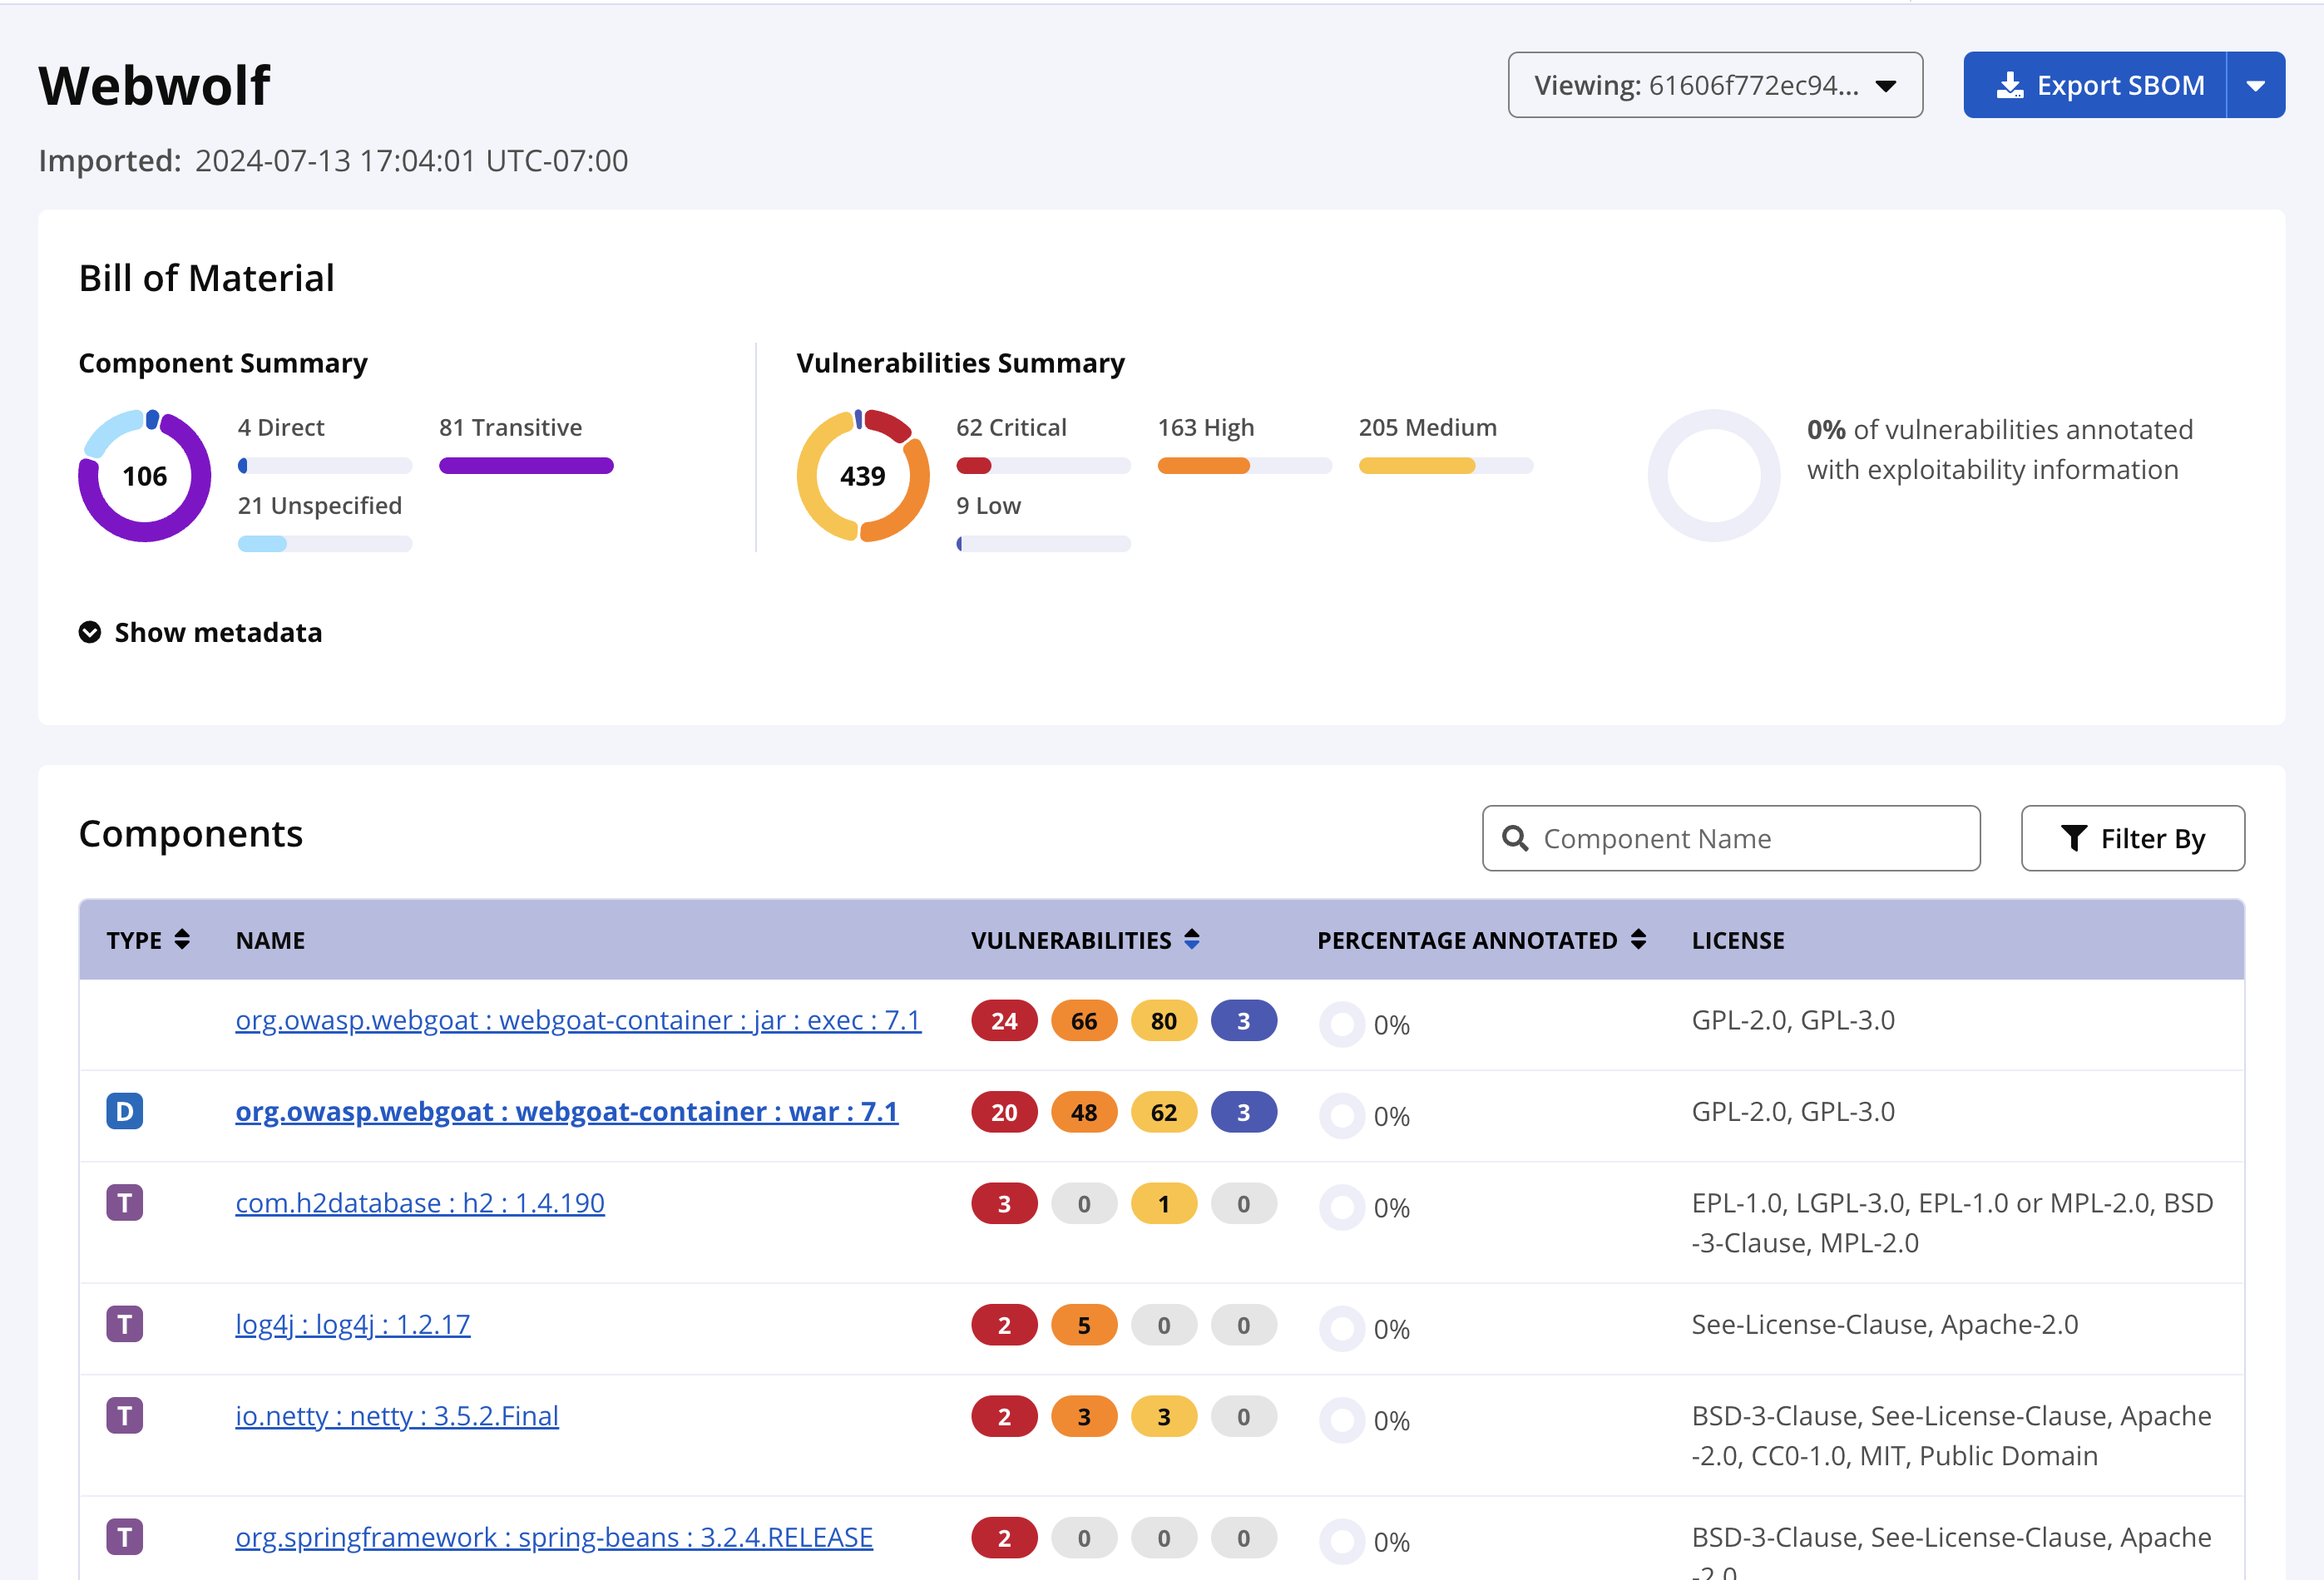Image resolution: width=2324 pixels, height=1580 pixels.
Task: Click the Filter By button
Action: pyautogui.click(x=2132, y=838)
